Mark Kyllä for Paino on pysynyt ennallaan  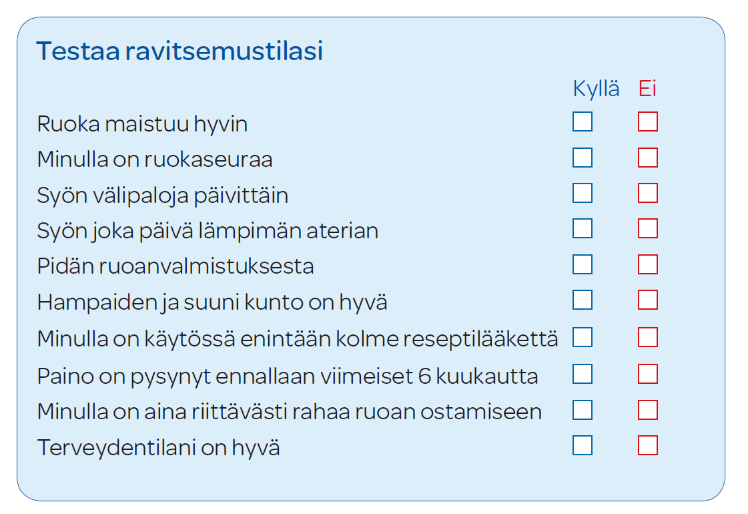tap(583, 374)
